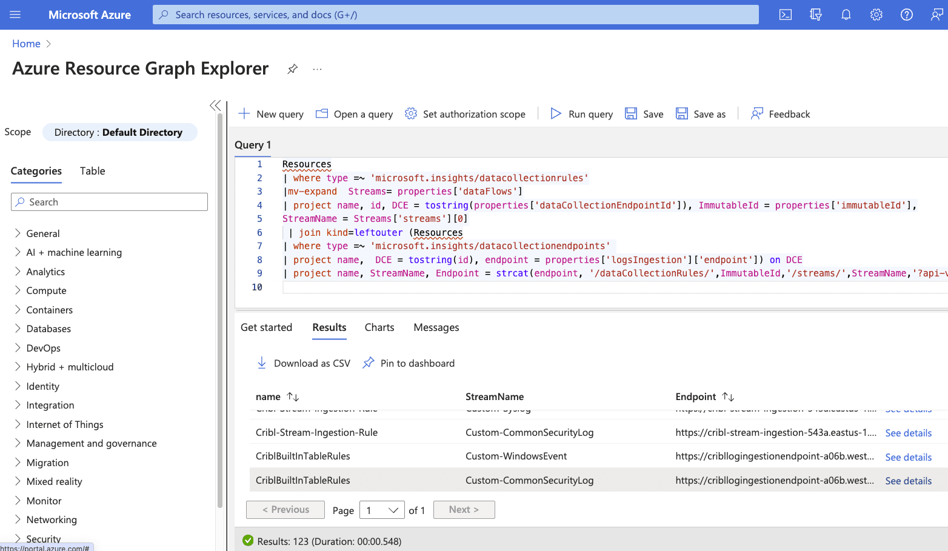The image size is (948, 551).
Task: Open the Cloud Shell icon
Action: (x=785, y=15)
